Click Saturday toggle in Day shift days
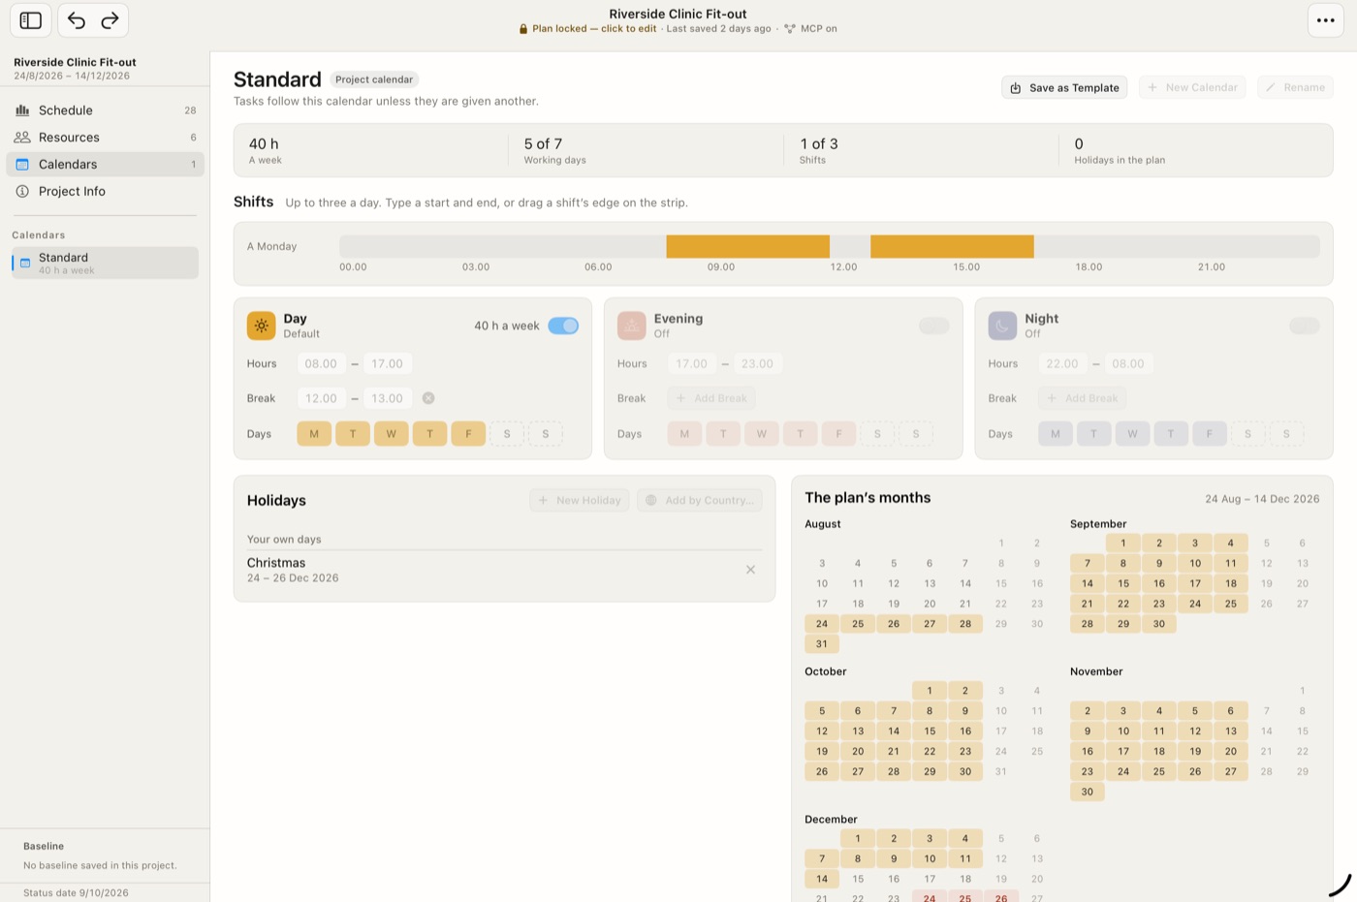 point(507,434)
